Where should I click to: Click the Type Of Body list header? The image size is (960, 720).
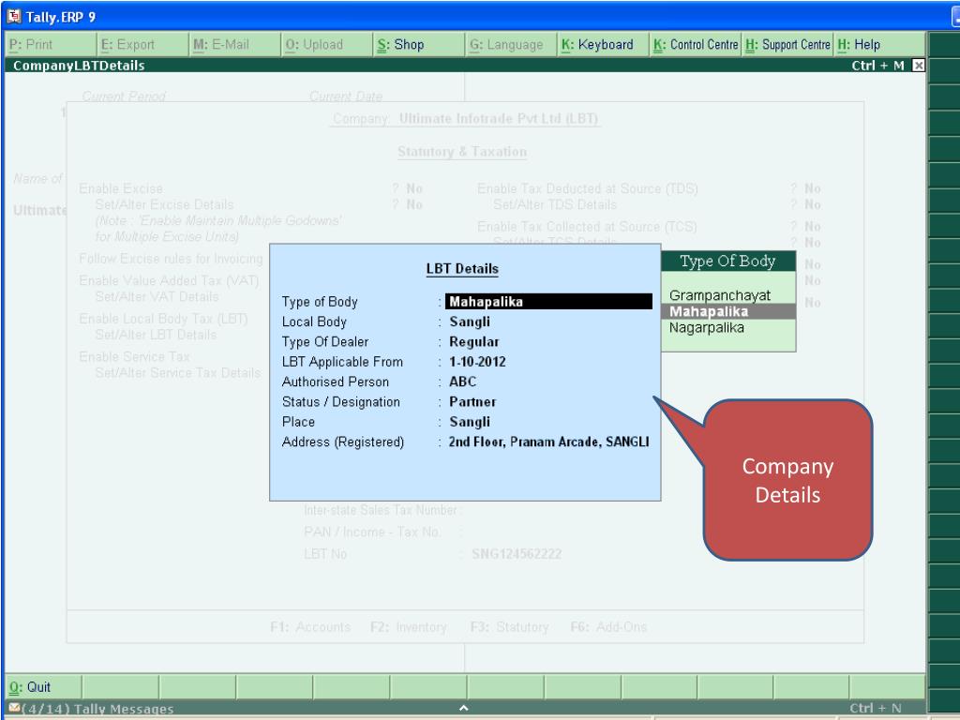(727, 261)
